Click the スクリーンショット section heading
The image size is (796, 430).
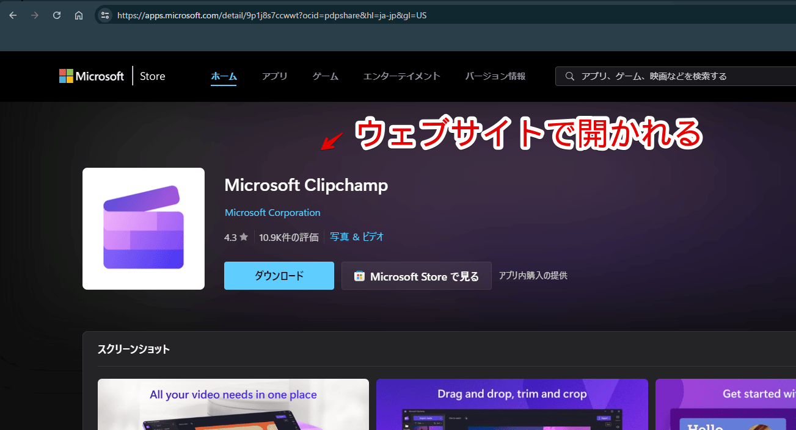point(134,349)
